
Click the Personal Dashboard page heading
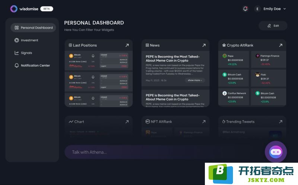[x=94, y=23]
